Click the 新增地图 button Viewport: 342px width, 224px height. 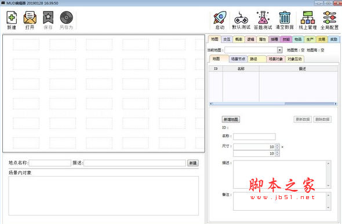[231, 119]
